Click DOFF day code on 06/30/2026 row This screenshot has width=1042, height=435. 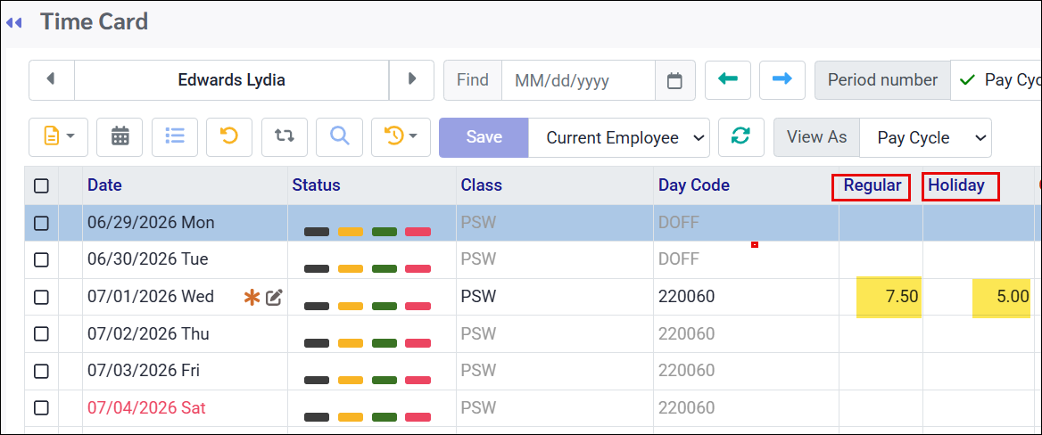pos(679,259)
